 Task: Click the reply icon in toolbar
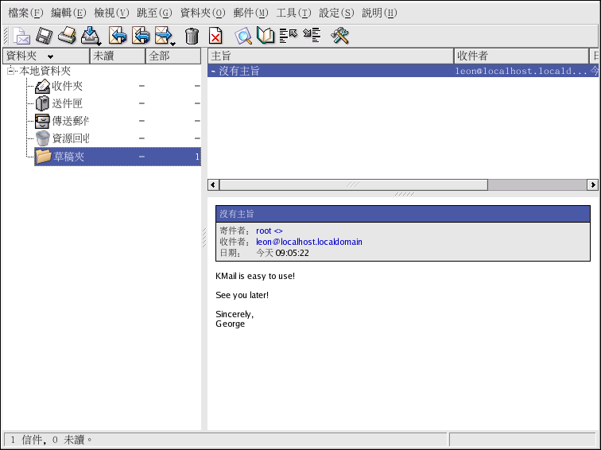click(118, 36)
